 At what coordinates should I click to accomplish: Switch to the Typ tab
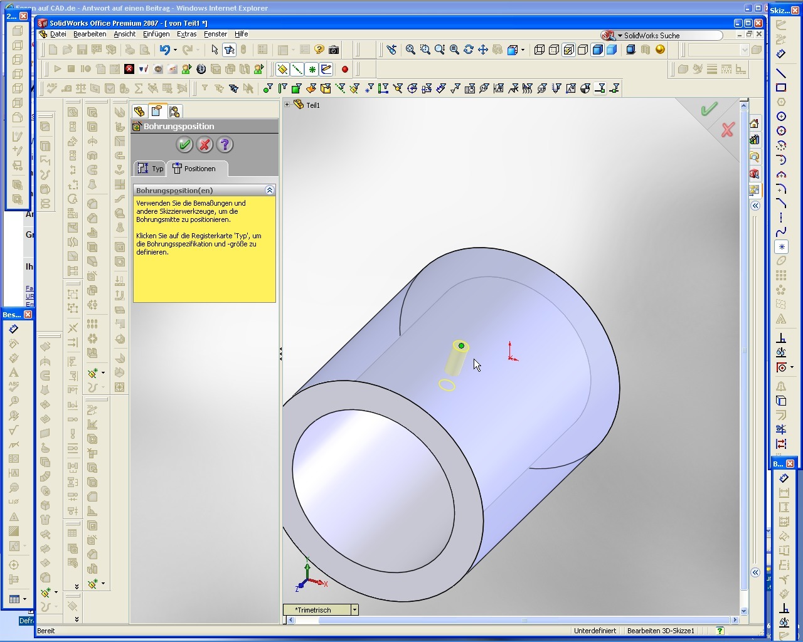tap(151, 169)
